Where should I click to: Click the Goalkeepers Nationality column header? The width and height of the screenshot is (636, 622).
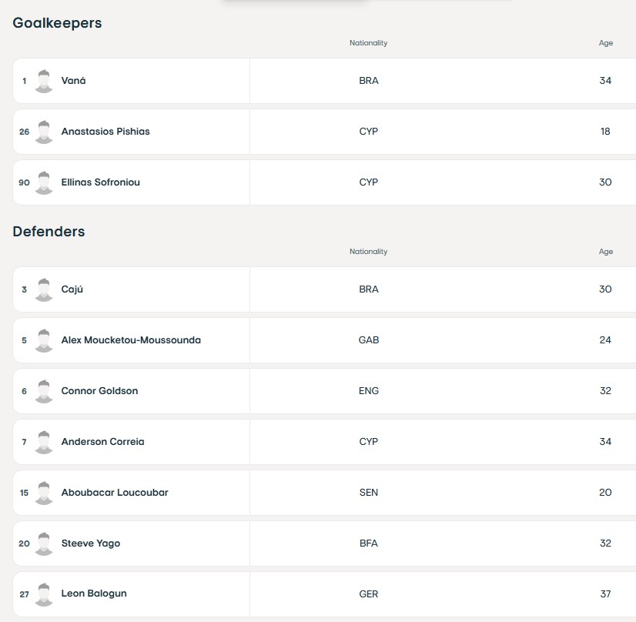click(x=368, y=43)
